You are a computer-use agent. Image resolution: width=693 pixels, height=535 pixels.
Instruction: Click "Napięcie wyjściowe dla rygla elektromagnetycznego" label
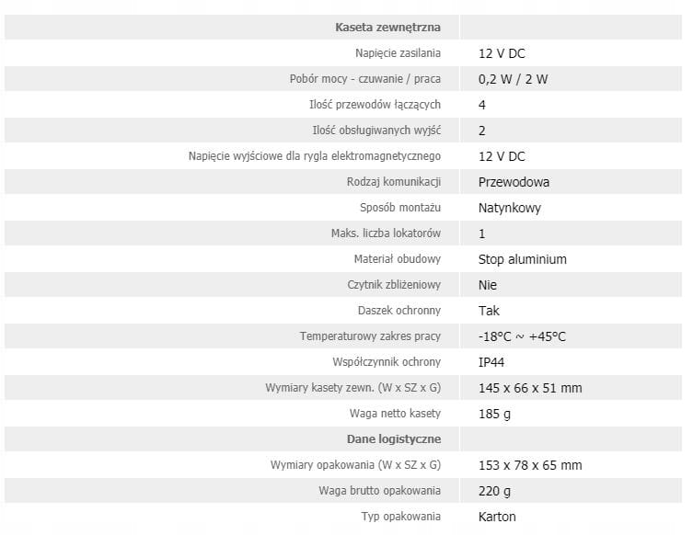(315, 156)
